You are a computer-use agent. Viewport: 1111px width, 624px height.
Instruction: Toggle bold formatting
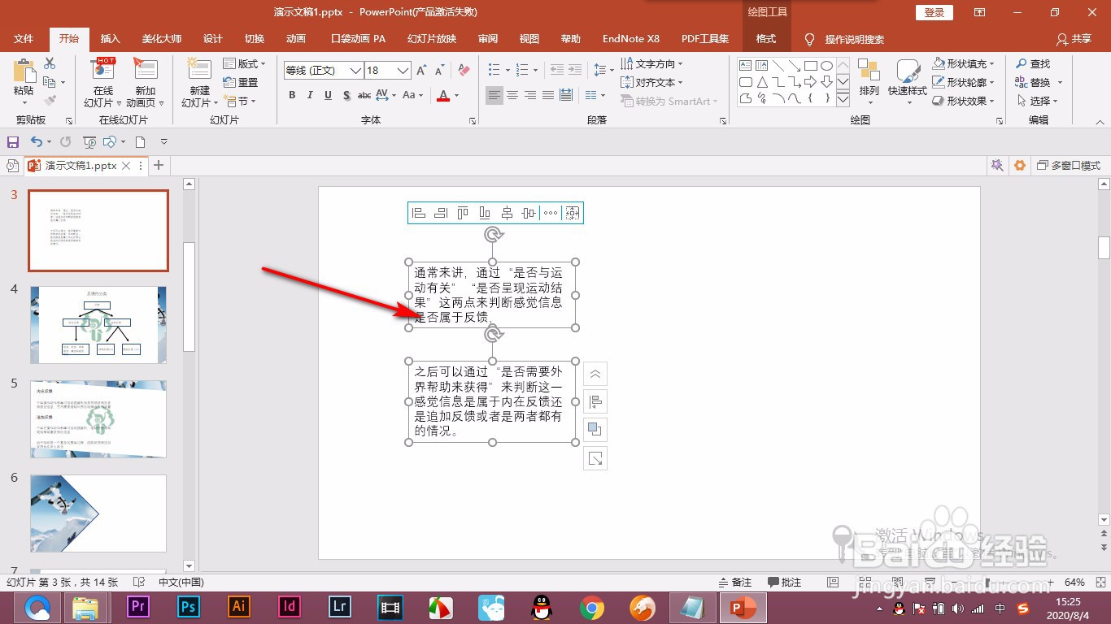[292, 95]
